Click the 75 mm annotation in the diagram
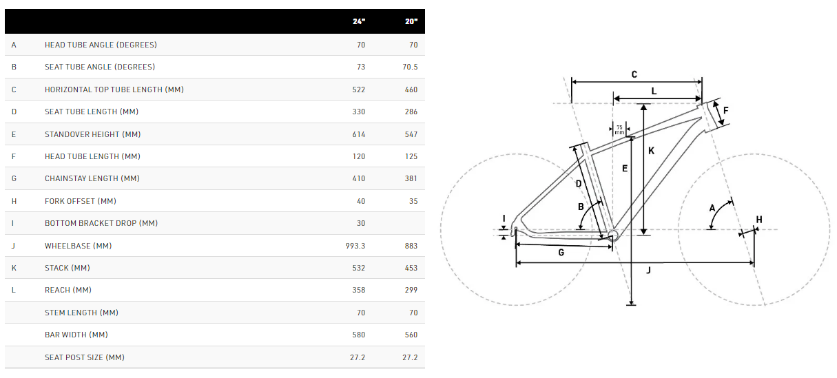Image resolution: width=837 pixels, height=378 pixels. tap(619, 129)
